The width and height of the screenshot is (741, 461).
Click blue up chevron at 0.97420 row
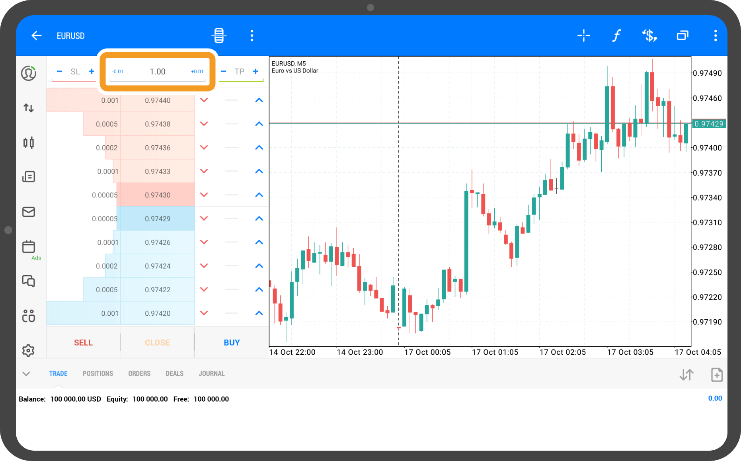pos(259,313)
